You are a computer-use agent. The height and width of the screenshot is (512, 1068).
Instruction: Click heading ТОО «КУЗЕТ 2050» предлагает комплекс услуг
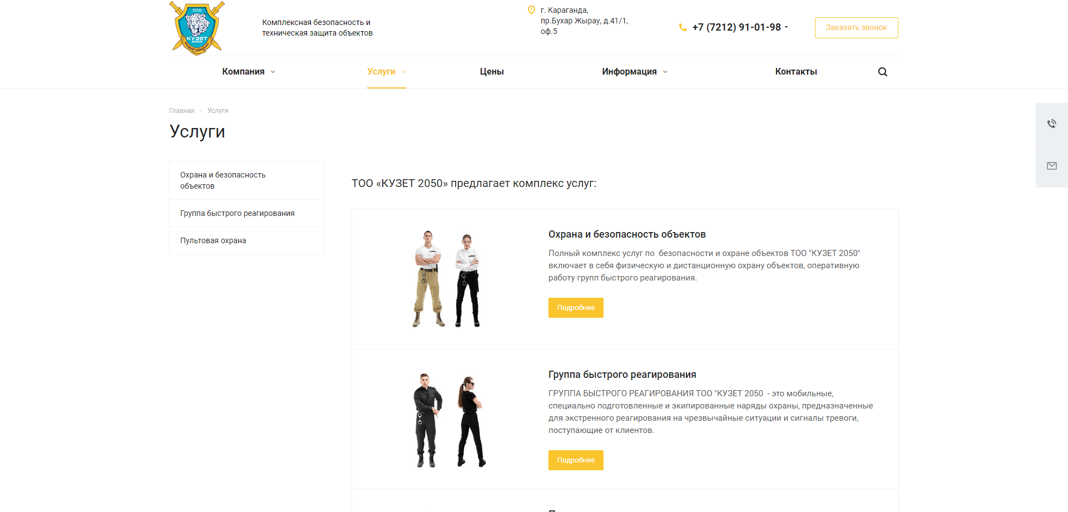click(x=474, y=184)
